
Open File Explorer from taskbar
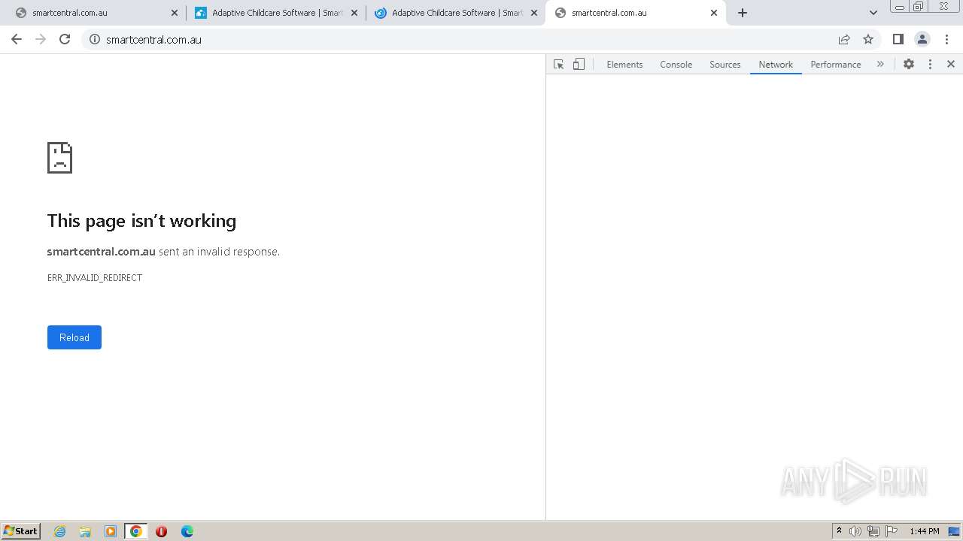[x=85, y=531]
